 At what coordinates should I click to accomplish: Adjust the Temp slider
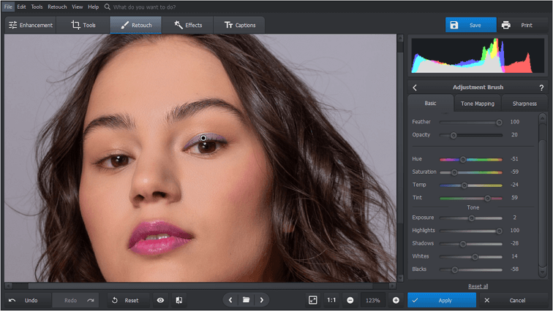pyautogui.click(x=471, y=185)
